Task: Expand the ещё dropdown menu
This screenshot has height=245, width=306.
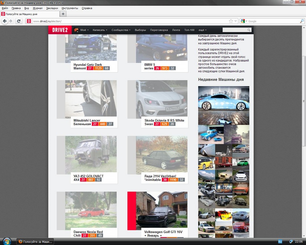Action: point(202,30)
